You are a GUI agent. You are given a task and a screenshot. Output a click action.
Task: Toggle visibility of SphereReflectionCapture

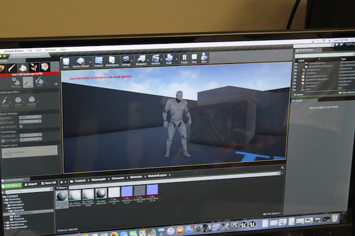pyautogui.click(x=296, y=67)
